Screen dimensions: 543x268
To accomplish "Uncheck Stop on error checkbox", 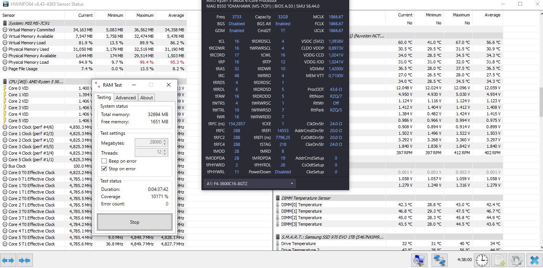I will 104,169.
